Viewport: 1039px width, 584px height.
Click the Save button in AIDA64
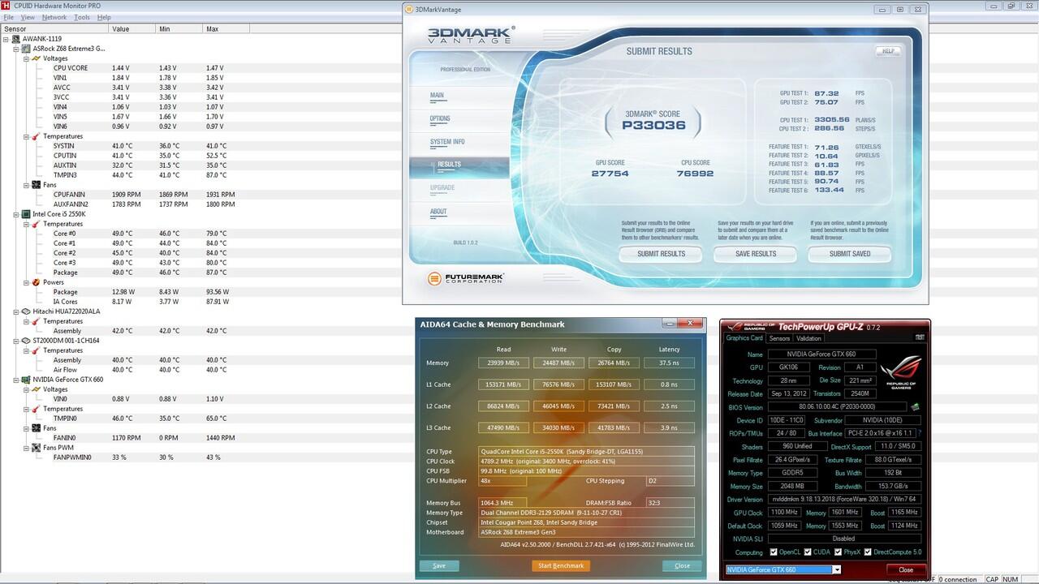click(439, 565)
